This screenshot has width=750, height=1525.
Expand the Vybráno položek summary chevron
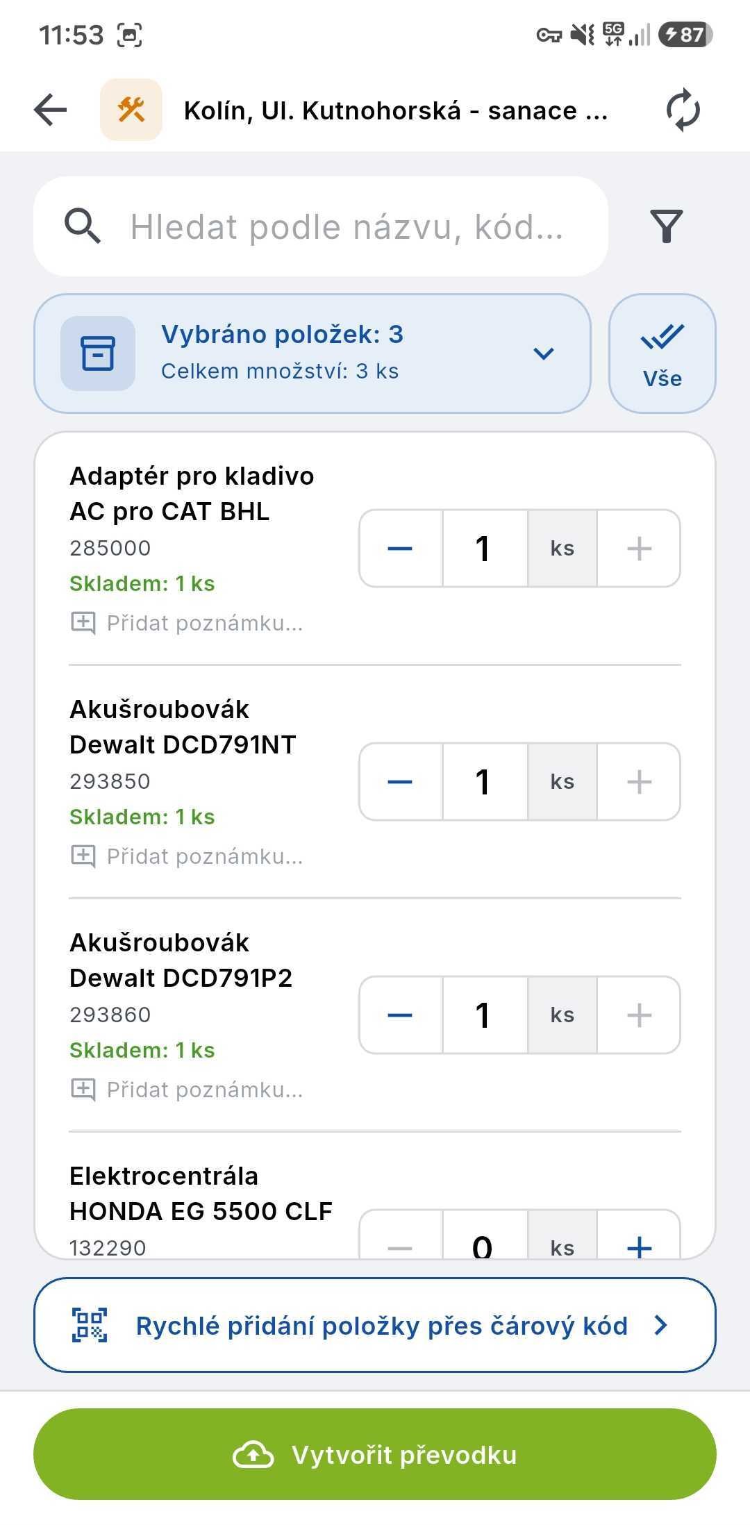(543, 353)
